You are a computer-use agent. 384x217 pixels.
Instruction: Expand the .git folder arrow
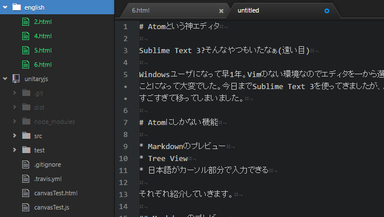pyautogui.click(x=14, y=93)
